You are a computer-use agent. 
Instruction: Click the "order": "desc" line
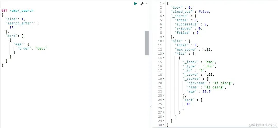pyautogui.click(x=32, y=48)
